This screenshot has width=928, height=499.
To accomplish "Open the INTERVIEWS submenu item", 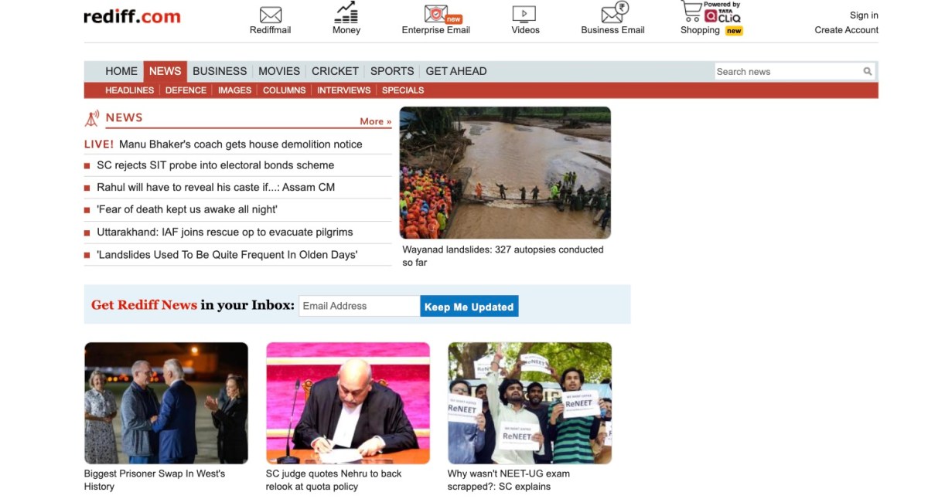I will tap(343, 90).
